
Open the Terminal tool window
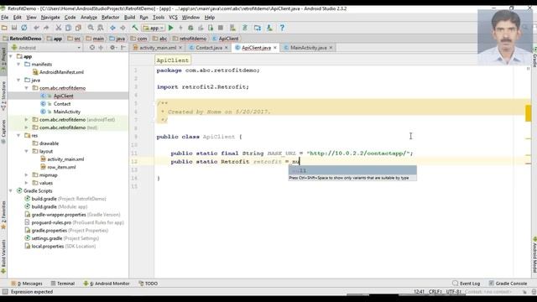click(x=63, y=284)
